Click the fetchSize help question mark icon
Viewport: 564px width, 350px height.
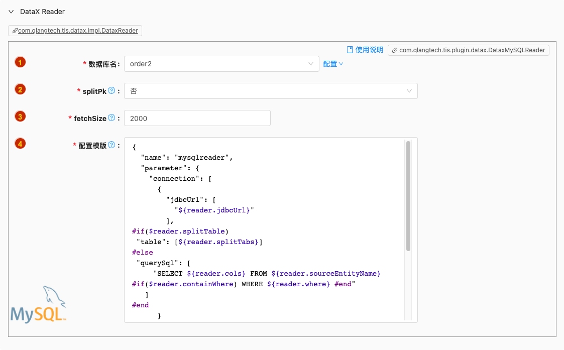111,118
